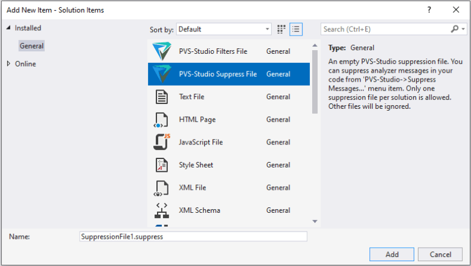Expand the Online tree node

[8, 63]
